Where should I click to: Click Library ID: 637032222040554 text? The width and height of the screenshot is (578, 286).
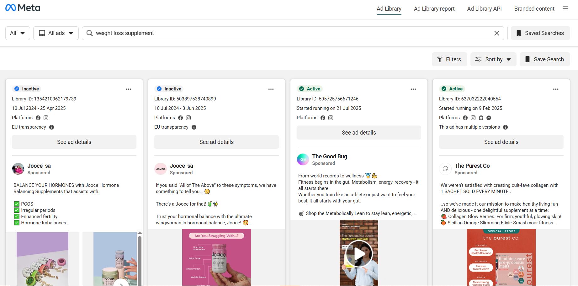coord(470,99)
